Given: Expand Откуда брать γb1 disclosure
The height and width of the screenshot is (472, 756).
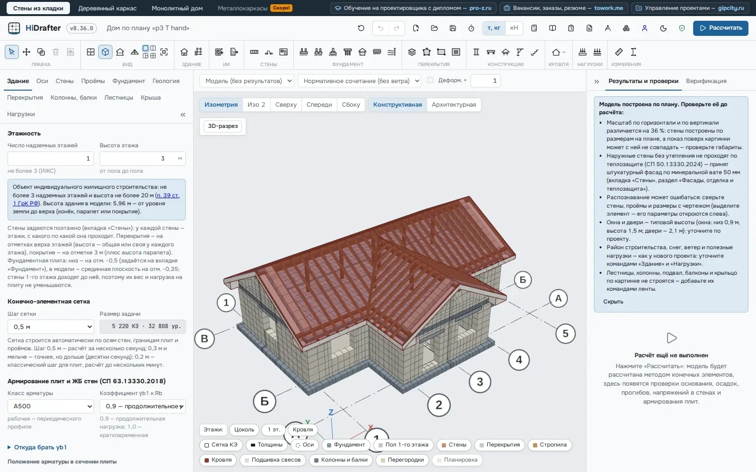Looking at the screenshot, I should [x=37, y=447].
